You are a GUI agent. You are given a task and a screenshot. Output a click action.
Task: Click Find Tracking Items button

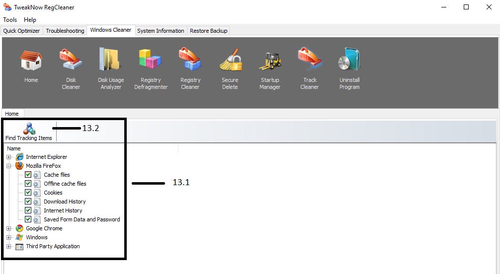[x=29, y=132]
